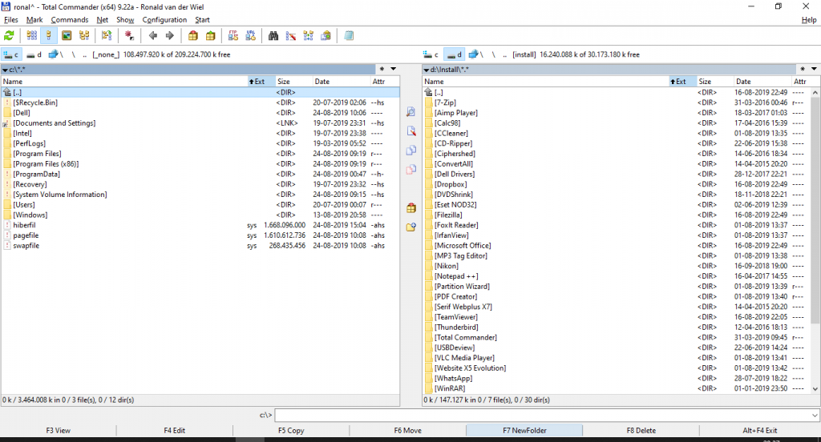Select the [VLC Media Player] folder
The image size is (821, 442).
464,358
